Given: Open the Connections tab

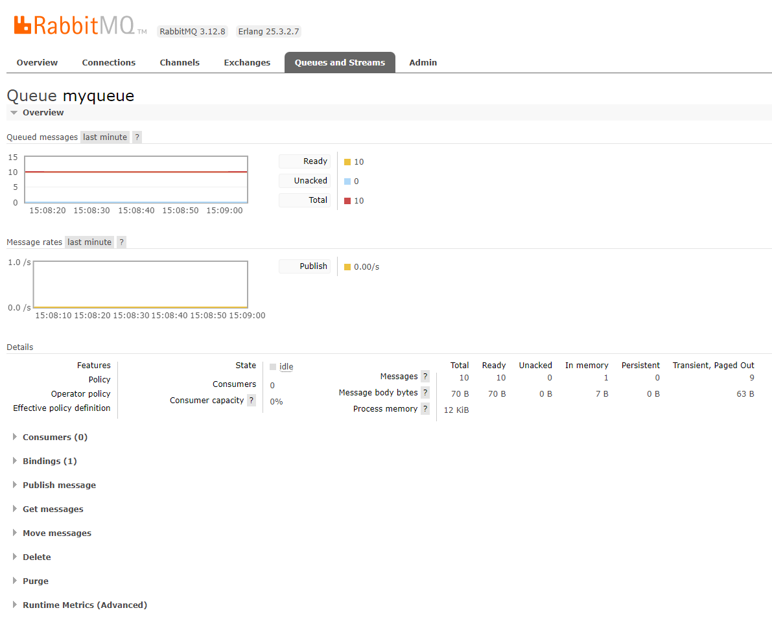Looking at the screenshot, I should pos(109,63).
